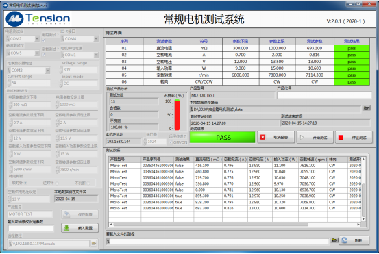
Task: Toggle the remote transfer OFF/ON checkbox
Action: point(171,142)
